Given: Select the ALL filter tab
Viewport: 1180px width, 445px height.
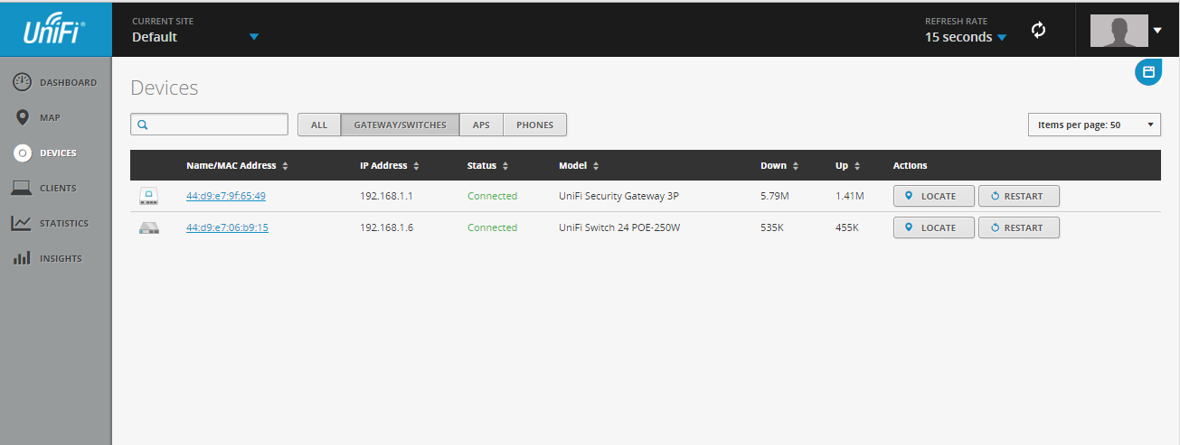Looking at the screenshot, I should 319,125.
